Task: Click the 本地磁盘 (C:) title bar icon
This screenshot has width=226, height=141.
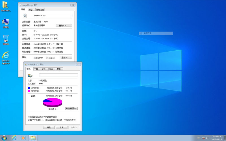Action: pos(26,65)
